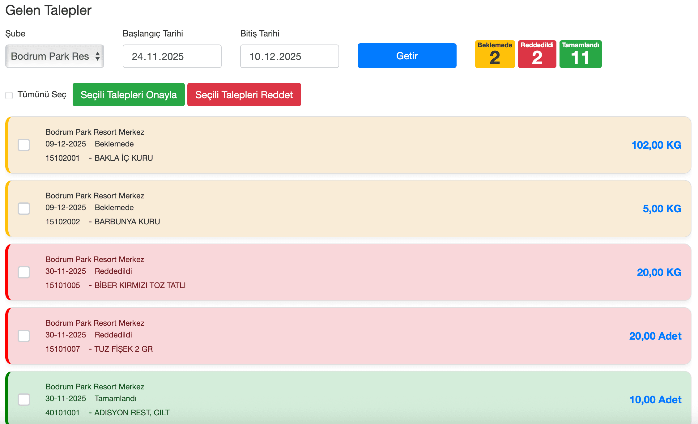698x424 pixels.
Task: Click product code 15102002
Action: [62, 222]
